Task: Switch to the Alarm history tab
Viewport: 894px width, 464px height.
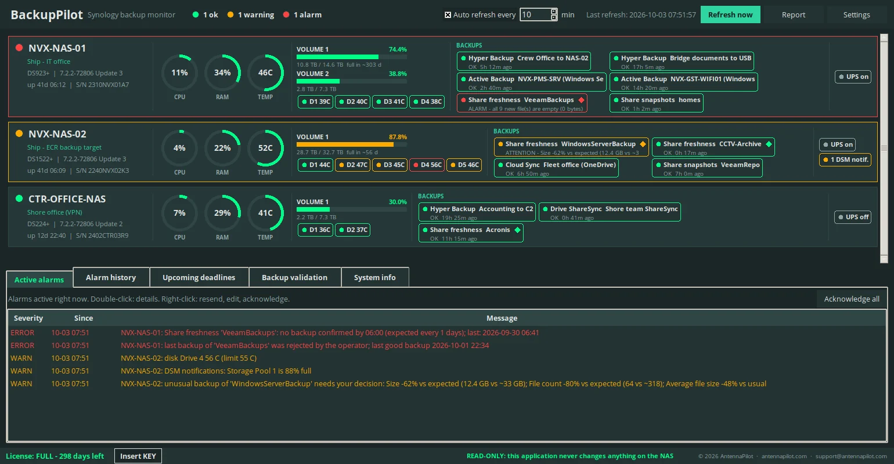Action: [x=111, y=277]
